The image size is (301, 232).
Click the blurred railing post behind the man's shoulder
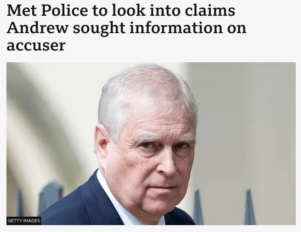(x=51, y=198)
